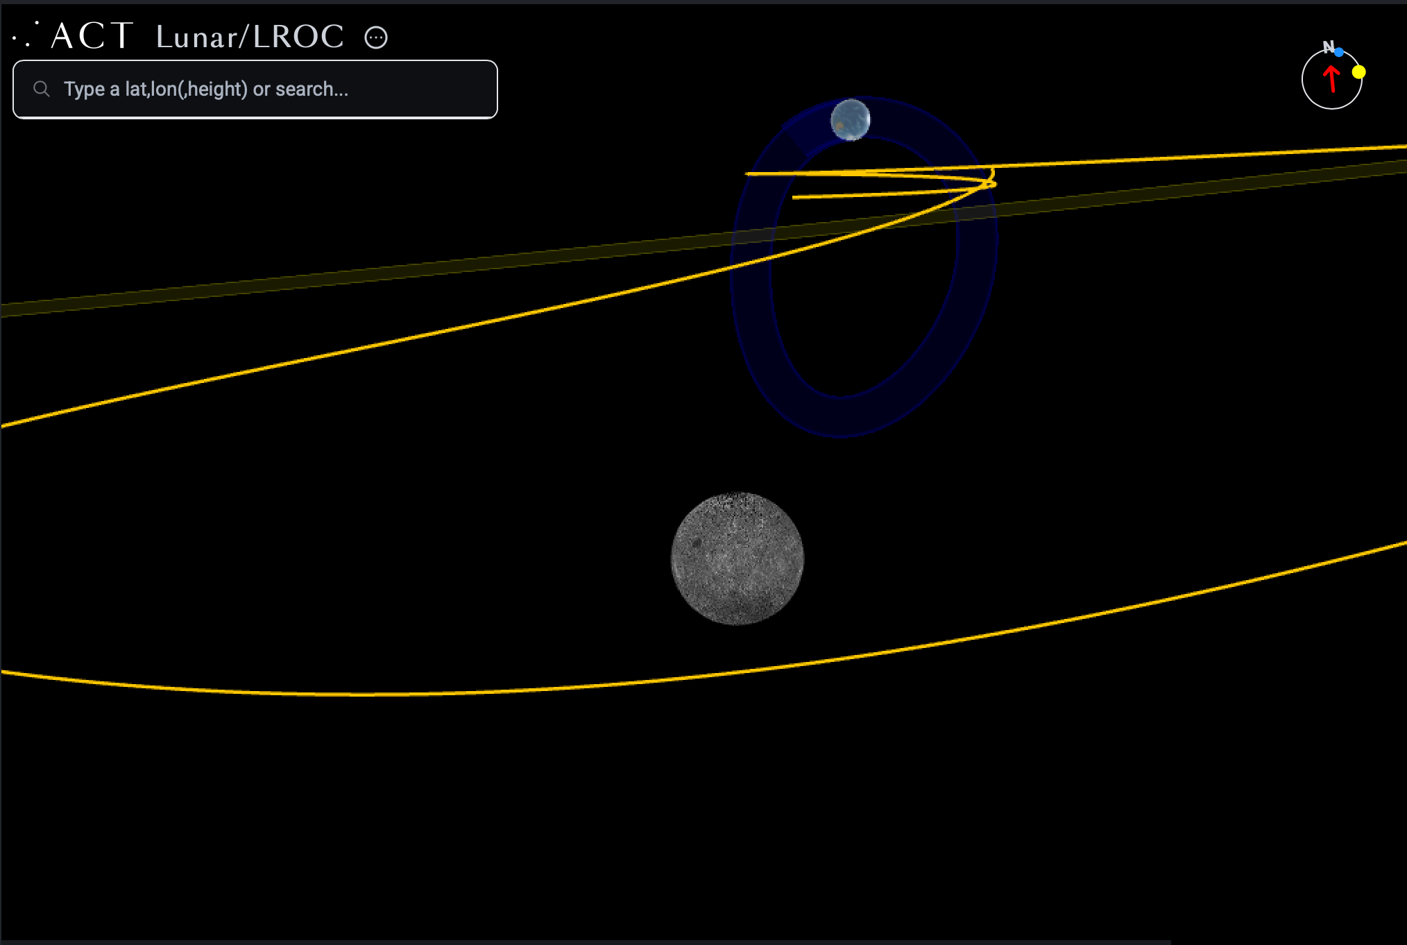Click the ACT title text
This screenshot has width=1407, height=945.
point(92,36)
